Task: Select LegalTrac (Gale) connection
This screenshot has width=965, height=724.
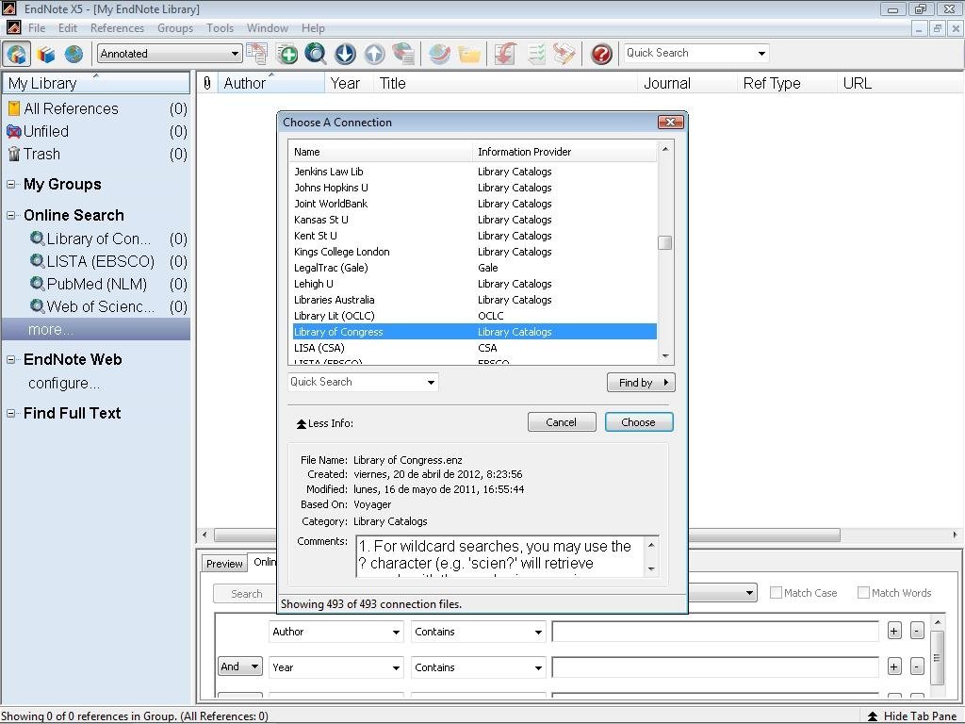Action: 475,268
